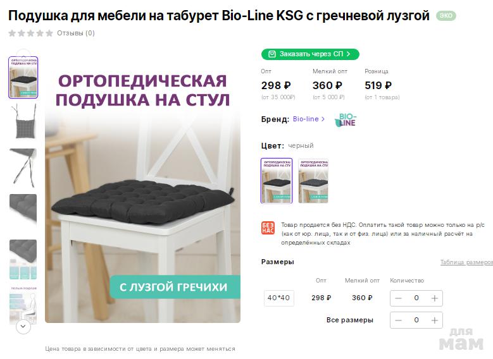
Task: Increase quantity for 40*40 size
Action: click(435, 298)
